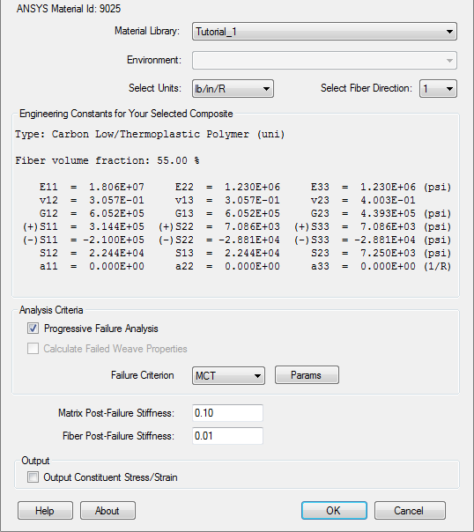This screenshot has width=474, height=532.
Task: Click the v13 value 3.057E-01
Action: 252,200
